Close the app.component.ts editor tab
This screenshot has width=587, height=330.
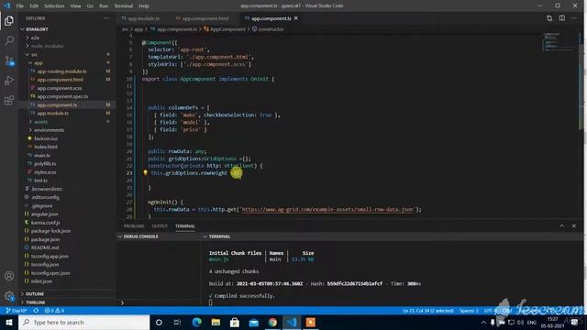tap(296, 18)
